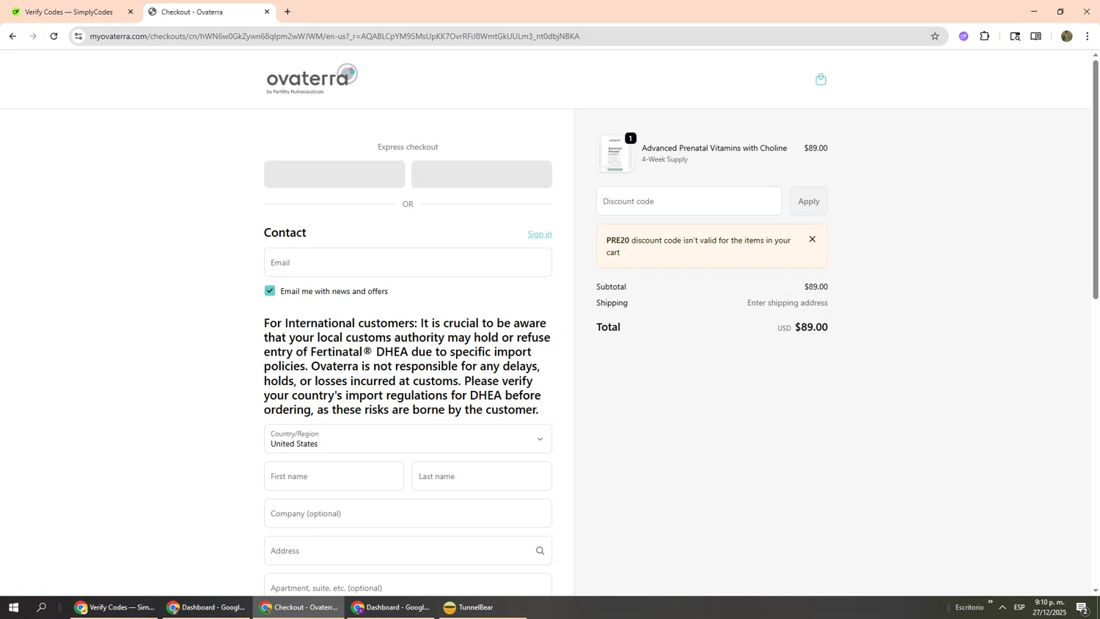Image resolution: width=1100 pixels, height=619 pixels.
Task: Select the Checkout - Ovaterra tab
Action: tap(208, 12)
